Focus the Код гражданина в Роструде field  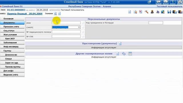click(x=156, y=23)
